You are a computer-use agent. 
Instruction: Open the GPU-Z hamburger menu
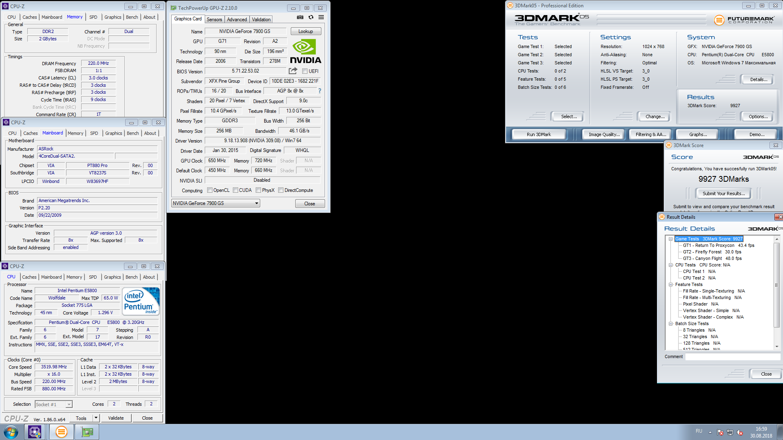coord(321,18)
